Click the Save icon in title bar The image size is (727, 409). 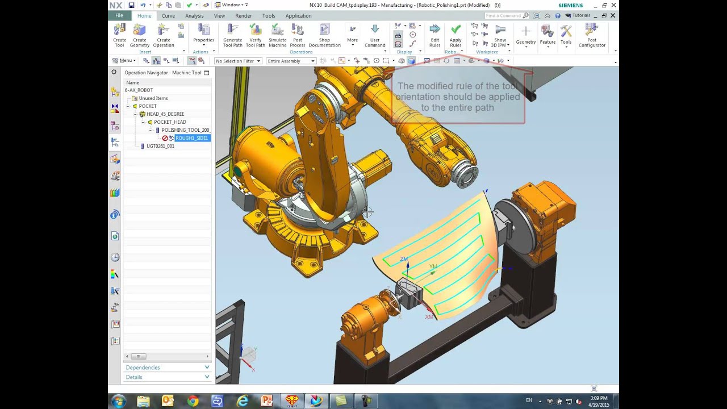click(131, 5)
